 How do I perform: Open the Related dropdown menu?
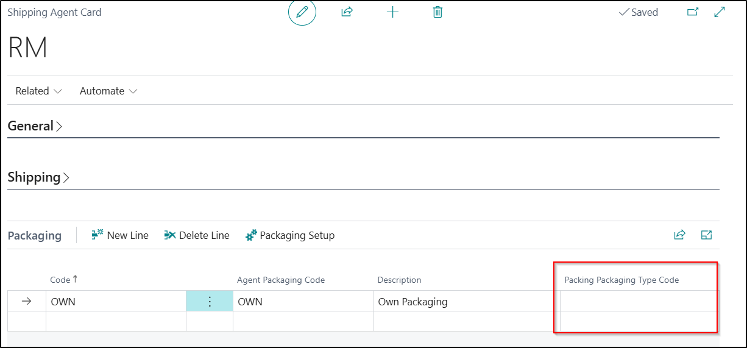[39, 91]
